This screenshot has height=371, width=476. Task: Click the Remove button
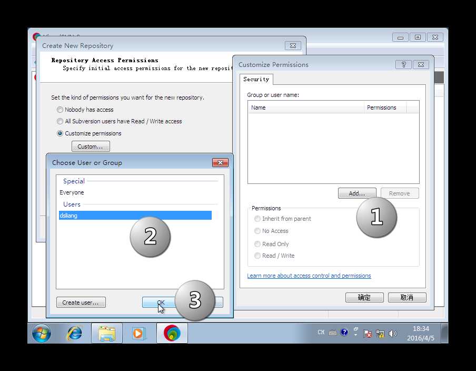pos(400,193)
